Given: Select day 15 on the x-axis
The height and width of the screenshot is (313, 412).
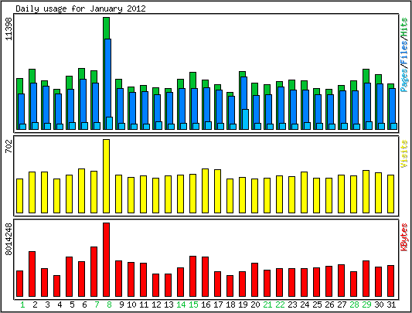Looking at the screenshot, I should click(193, 304).
